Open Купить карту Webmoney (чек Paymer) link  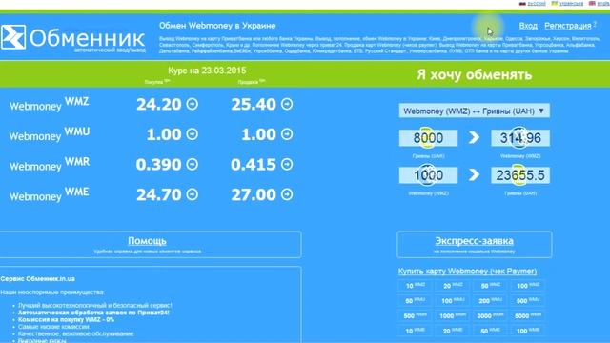coord(467,271)
